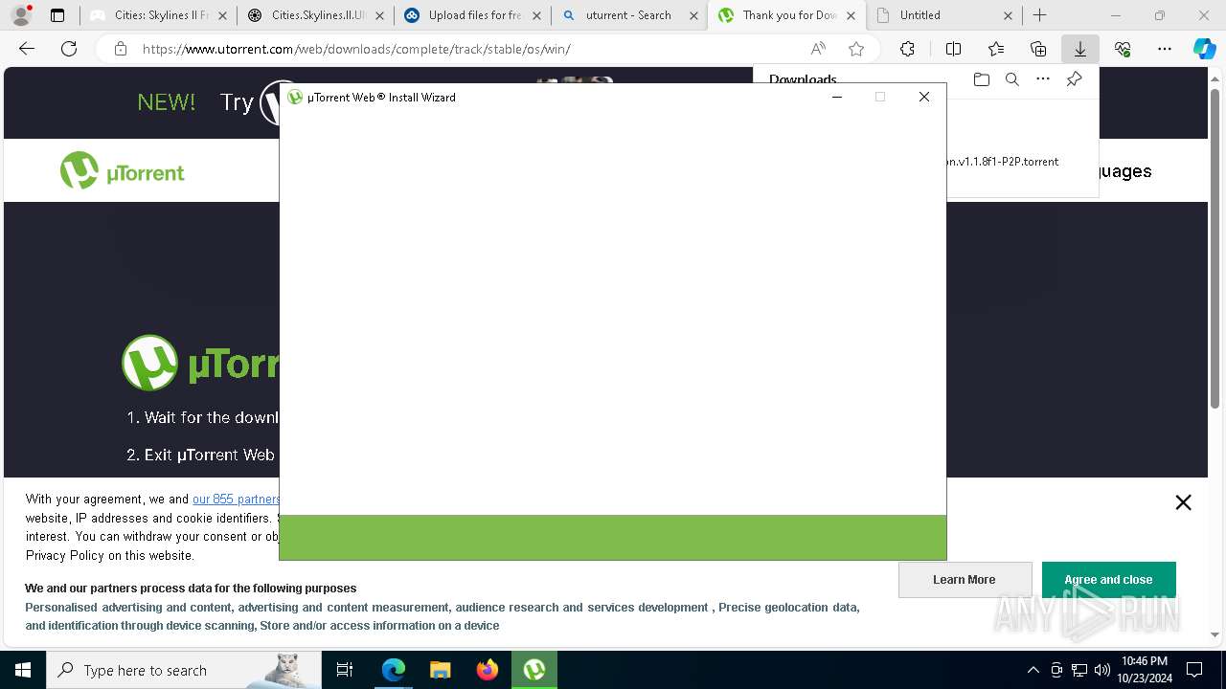Image resolution: width=1226 pixels, height=689 pixels.
Task: Select µTorrent installer taskbar icon
Action: click(x=534, y=670)
